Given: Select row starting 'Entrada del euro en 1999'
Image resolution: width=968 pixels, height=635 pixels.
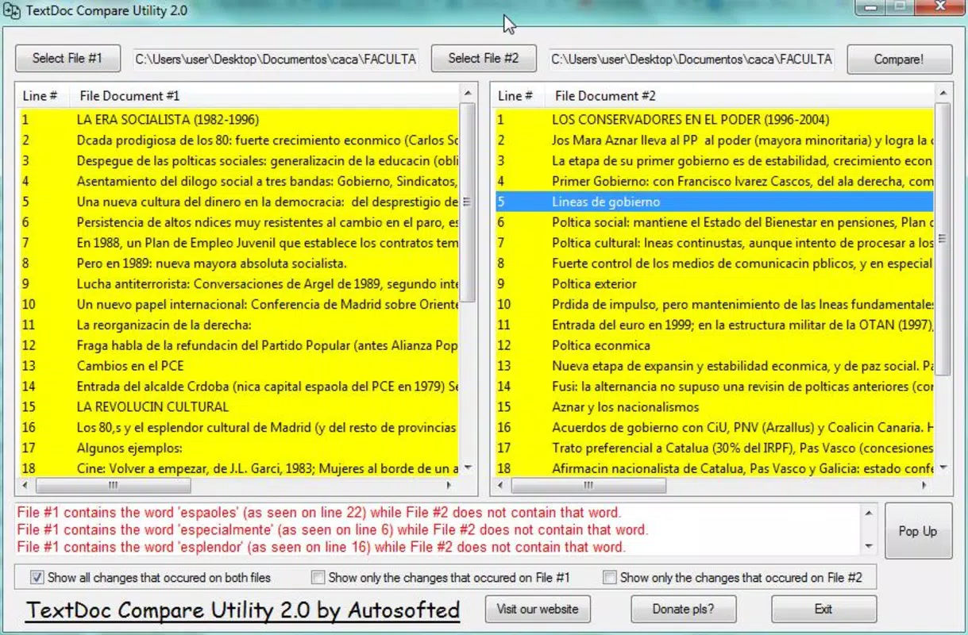Looking at the screenshot, I should coord(714,325).
